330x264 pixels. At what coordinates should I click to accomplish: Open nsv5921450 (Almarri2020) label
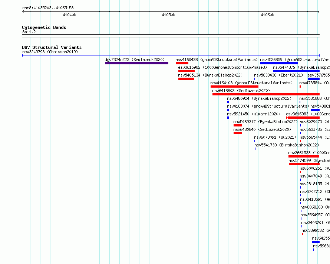pyautogui.click(x=254, y=114)
